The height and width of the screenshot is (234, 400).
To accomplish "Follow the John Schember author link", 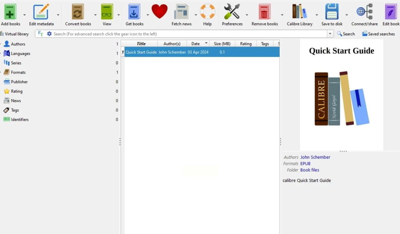I will point(315,157).
